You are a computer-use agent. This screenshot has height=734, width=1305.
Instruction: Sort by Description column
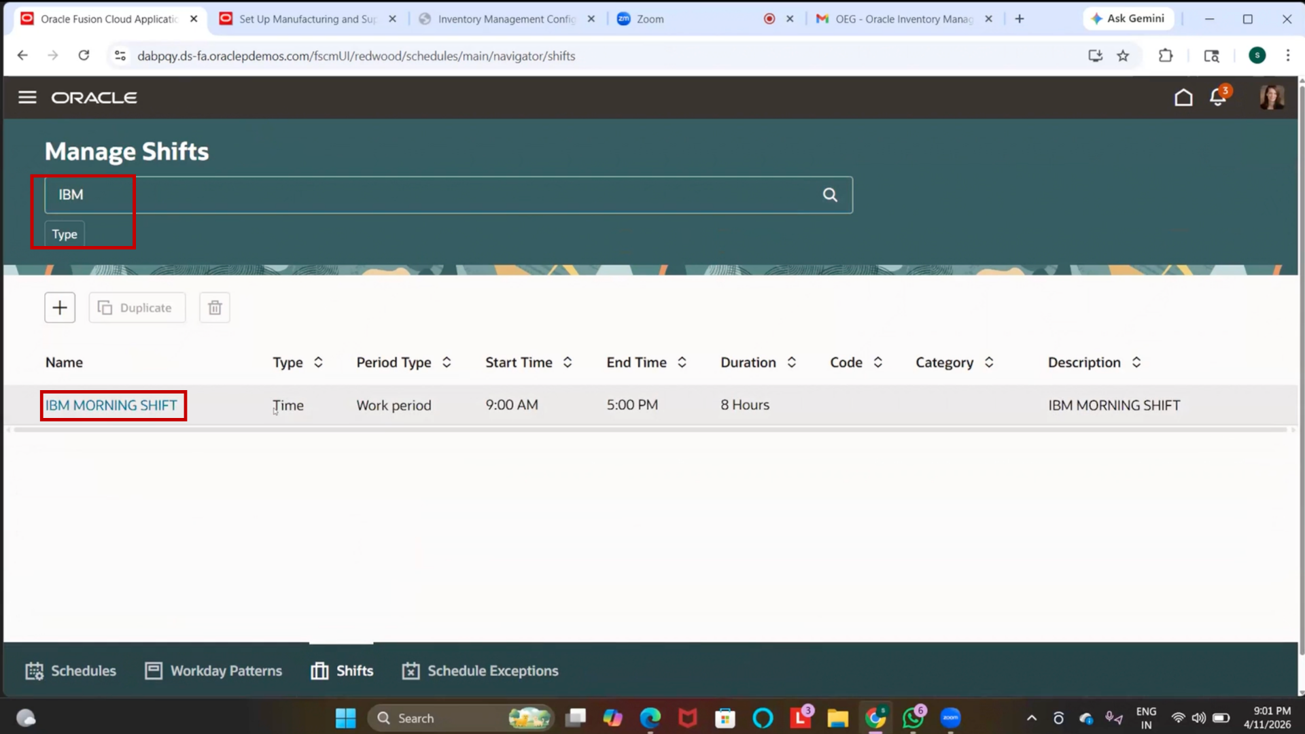[x=1136, y=362]
